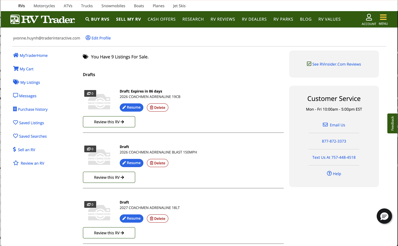Open the Feedback side tab
This screenshot has height=246, width=398.
click(x=392, y=123)
